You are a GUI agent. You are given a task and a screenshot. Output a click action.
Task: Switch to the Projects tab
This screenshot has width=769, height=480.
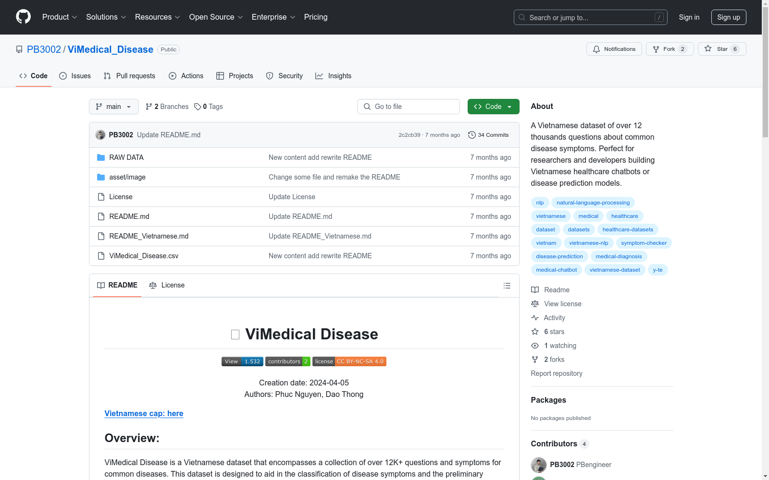235,76
